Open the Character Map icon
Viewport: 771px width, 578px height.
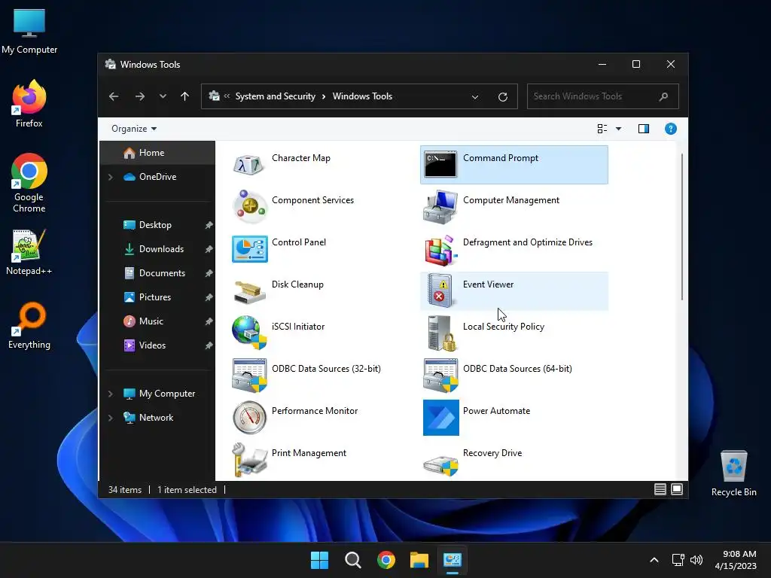tap(249, 165)
